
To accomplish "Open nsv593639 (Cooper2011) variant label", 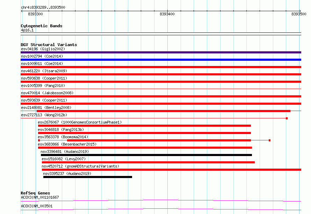I will [x=44, y=100].
